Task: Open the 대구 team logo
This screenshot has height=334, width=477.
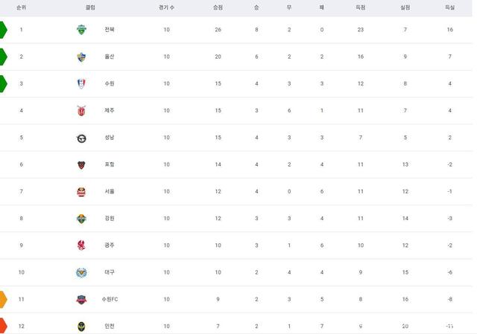Action: [81, 273]
